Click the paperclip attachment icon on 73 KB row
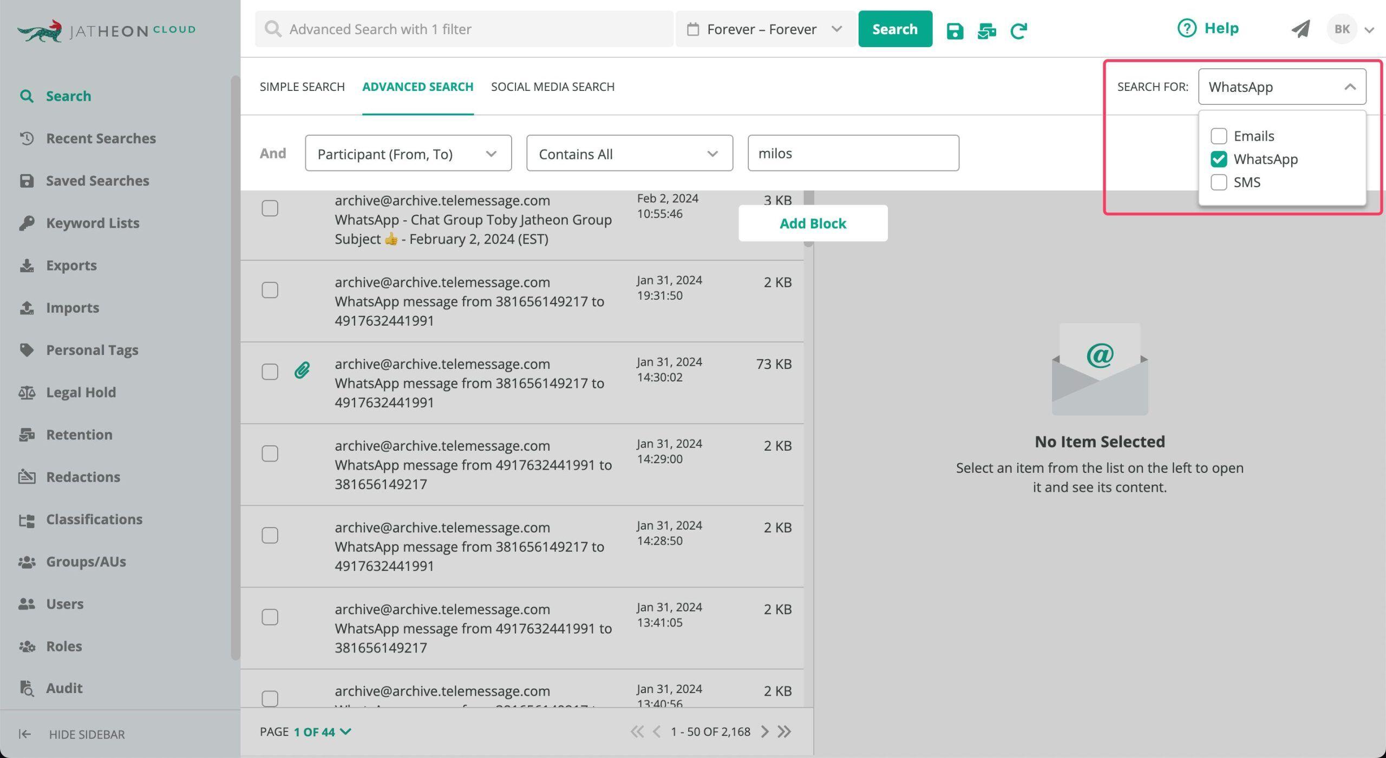Image resolution: width=1386 pixels, height=758 pixels. [302, 371]
